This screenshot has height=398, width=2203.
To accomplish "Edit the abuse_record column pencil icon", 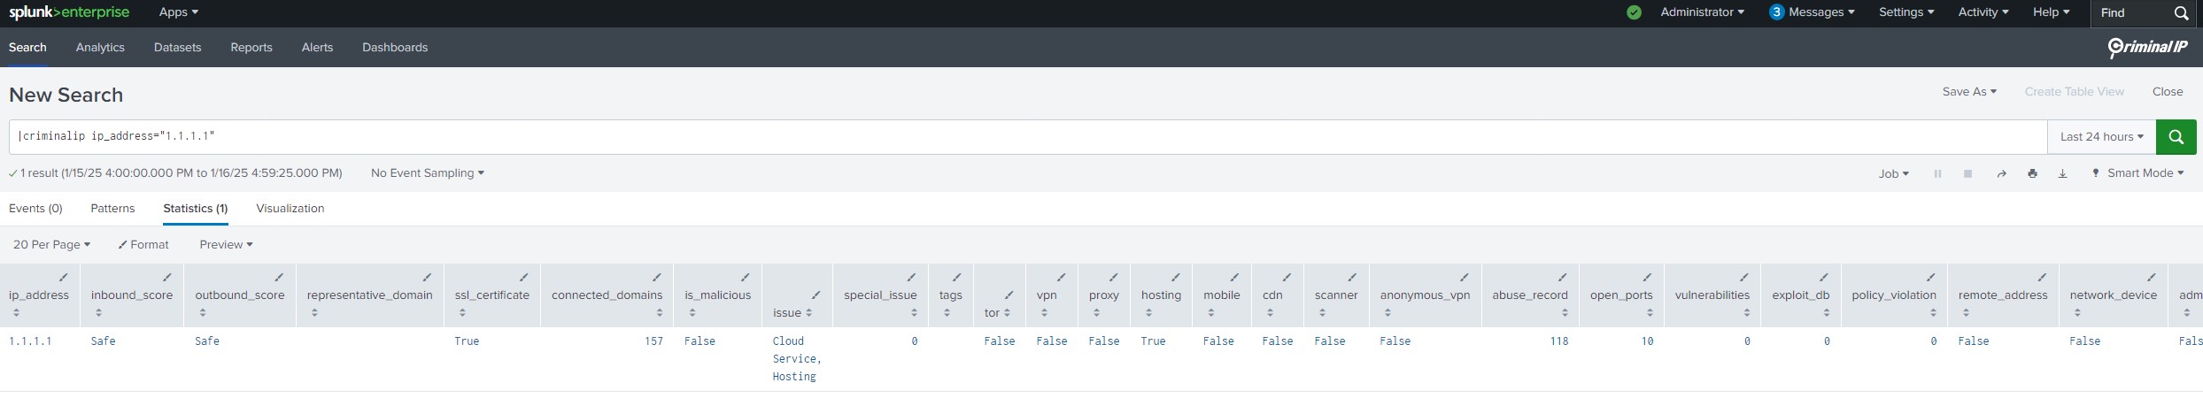I will click(x=1563, y=278).
